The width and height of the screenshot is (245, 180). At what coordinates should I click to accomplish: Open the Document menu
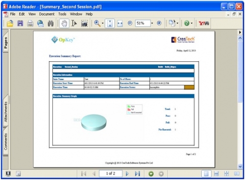[x=47, y=14]
